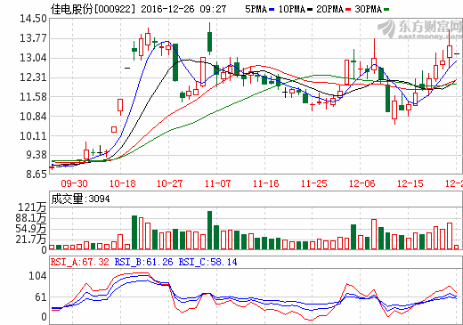This screenshot has width=463, height=325.
Task: Click the 30PMA green legend swatch
Action: pos(386,10)
